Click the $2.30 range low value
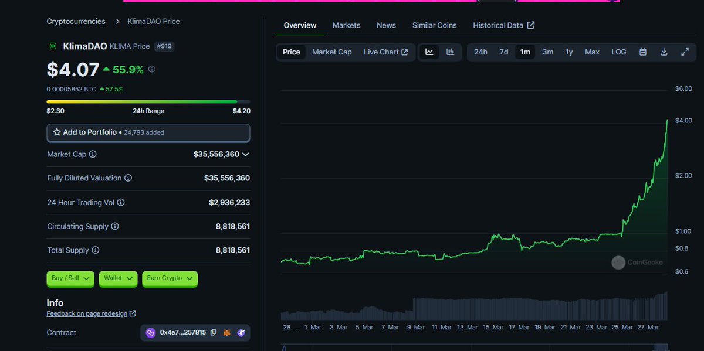Image resolution: width=704 pixels, height=351 pixels. (x=56, y=111)
